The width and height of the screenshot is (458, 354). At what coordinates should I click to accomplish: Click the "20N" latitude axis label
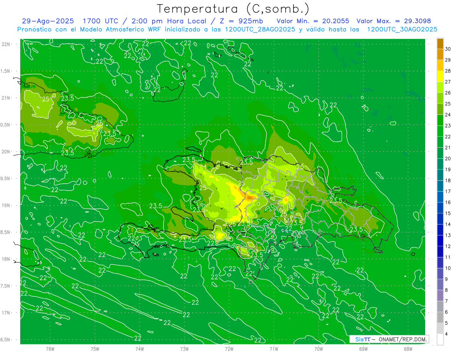tap(6, 152)
